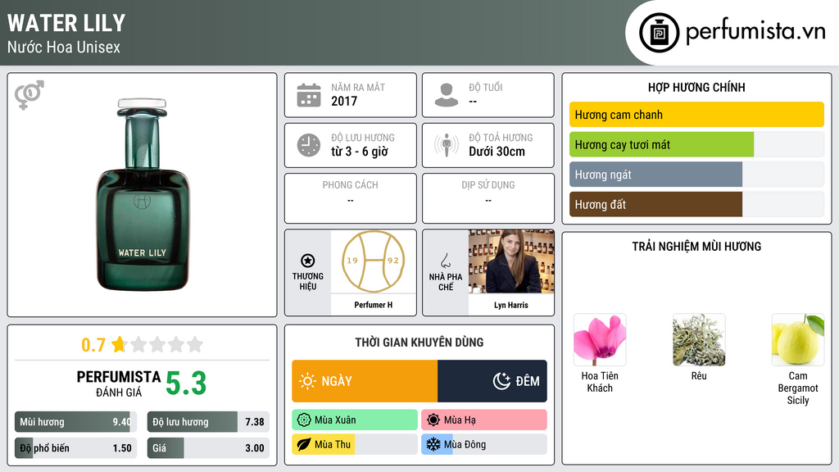Select the Cam Bergamot Sicily note image
The height and width of the screenshot is (472, 839).
point(798,340)
